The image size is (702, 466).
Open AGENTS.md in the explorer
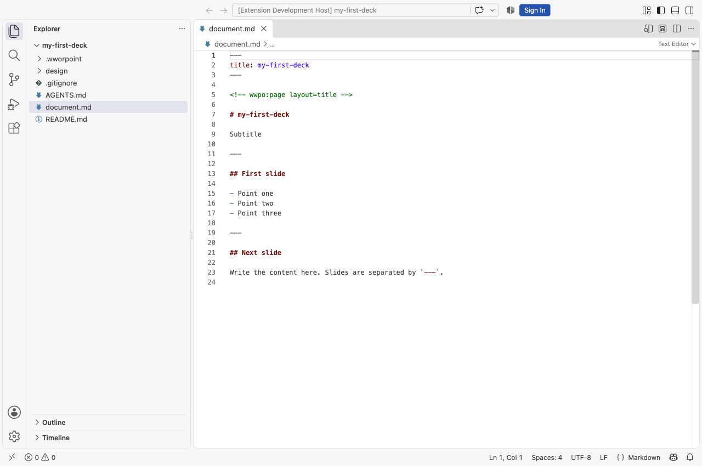tap(108, 95)
